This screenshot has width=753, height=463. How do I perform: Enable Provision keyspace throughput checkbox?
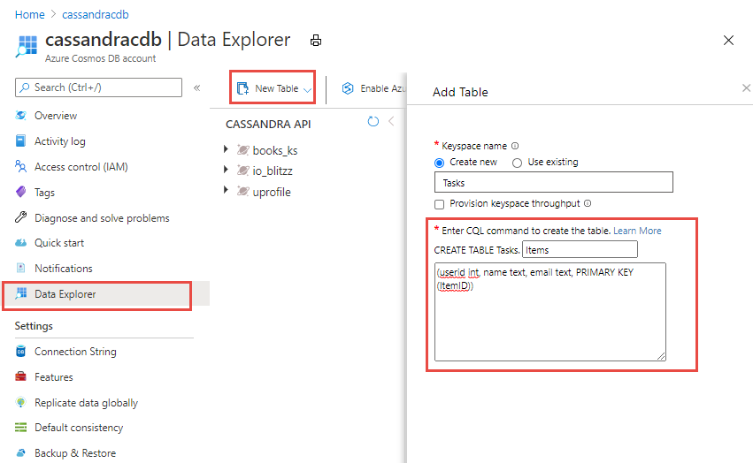click(440, 203)
